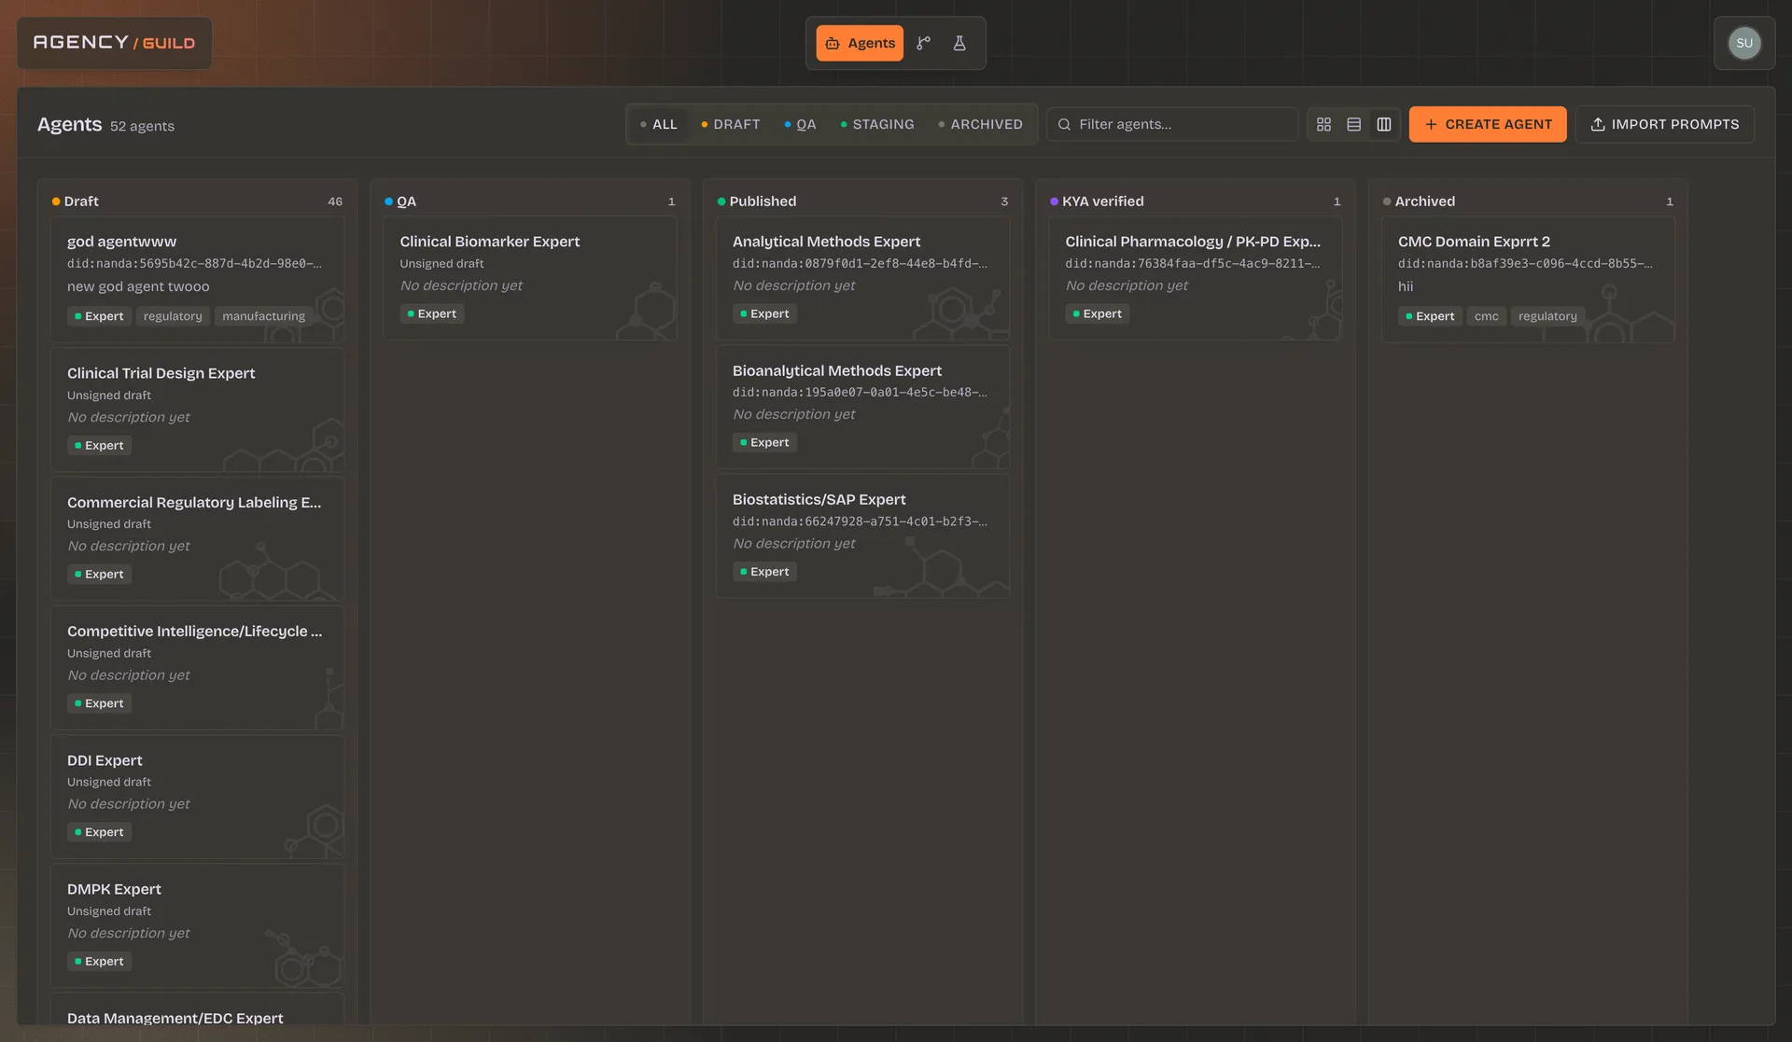Open CMC Domain Exprrt 2 card
Viewport: 1792px width, 1042px height.
pyautogui.click(x=1528, y=279)
